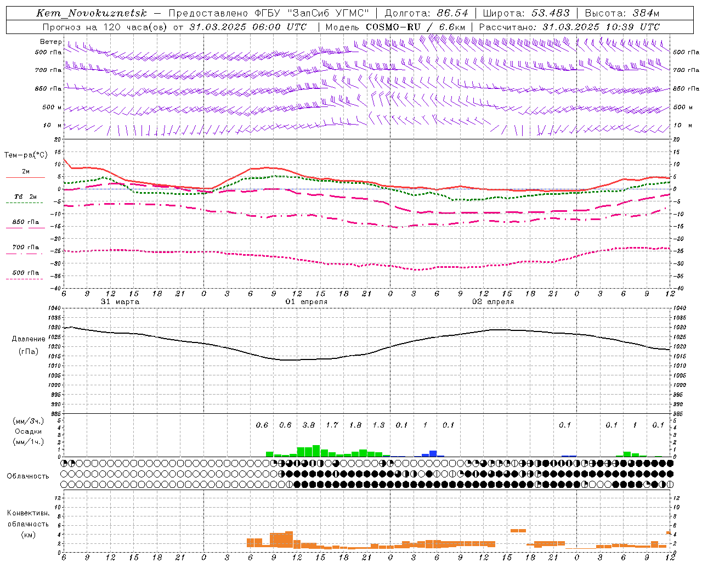The image size is (702, 562).
Task: Click the 1.7 three-hour precipitation value
Action: coord(332,425)
